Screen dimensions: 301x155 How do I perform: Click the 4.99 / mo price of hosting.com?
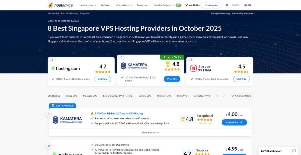(235, 149)
